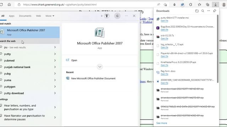Click the Links hyperlink on PuTTY page
Image resolution: width=227 pixels, height=127 pixels.
[143, 19]
